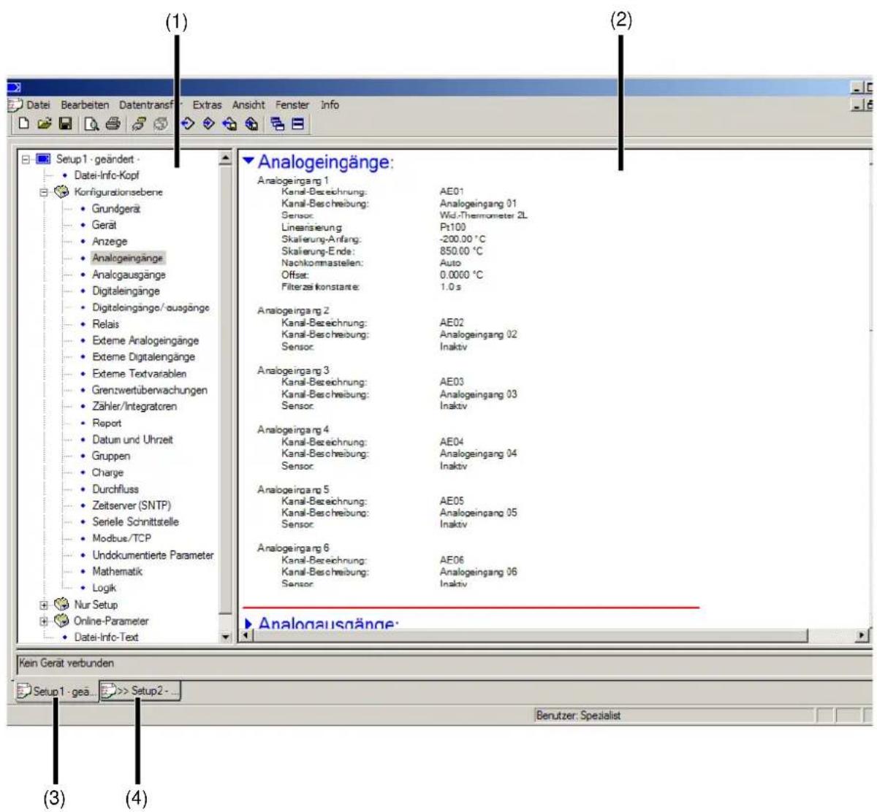Click the Online-Parameter folder icon

pos(61,621)
